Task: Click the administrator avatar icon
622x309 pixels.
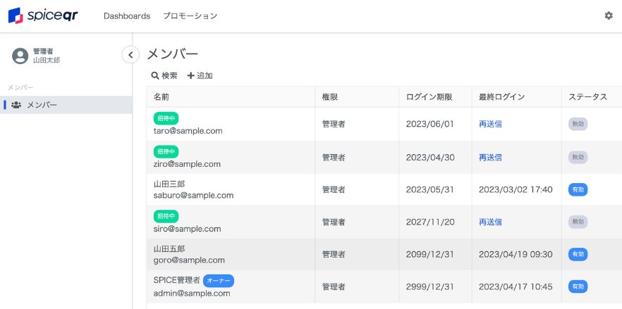Action: coord(20,56)
